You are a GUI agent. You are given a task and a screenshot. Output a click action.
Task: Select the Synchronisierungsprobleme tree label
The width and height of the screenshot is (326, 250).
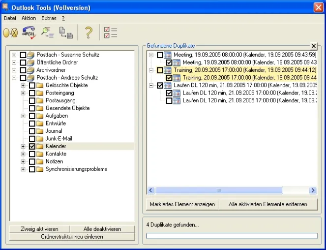(76, 169)
